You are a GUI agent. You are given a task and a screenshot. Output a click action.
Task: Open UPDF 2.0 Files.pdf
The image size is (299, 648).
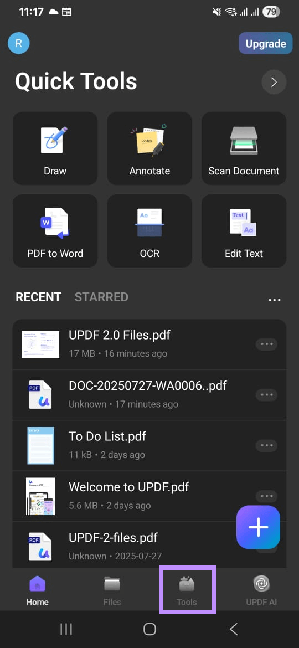(149, 344)
